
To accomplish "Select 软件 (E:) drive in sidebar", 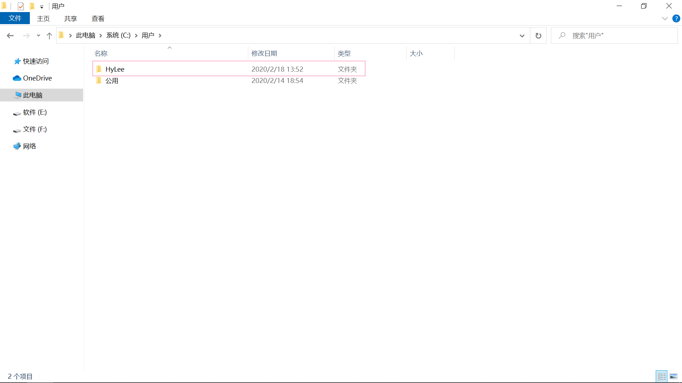I will (35, 112).
